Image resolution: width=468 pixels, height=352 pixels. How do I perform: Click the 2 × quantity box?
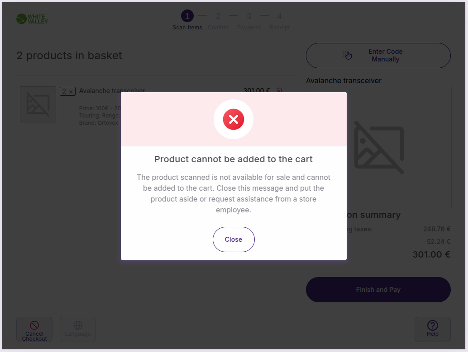click(67, 91)
